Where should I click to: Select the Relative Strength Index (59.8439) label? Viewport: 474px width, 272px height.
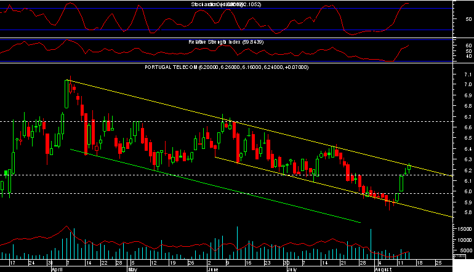[226, 42]
